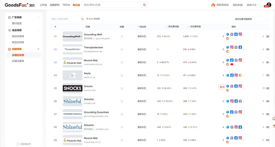The width and height of the screenshot is (275, 147).
Task: Click info icon next to 在投素材数 header
Action: click(188, 27)
